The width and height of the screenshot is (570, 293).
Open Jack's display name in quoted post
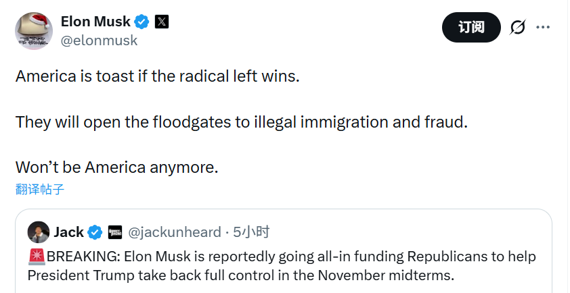pyautogui.click(x=68, y=232)
